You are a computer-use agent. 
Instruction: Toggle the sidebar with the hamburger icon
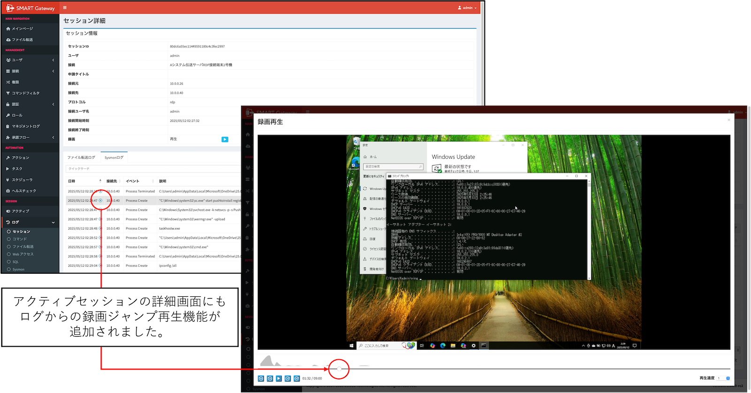[65, 8]
